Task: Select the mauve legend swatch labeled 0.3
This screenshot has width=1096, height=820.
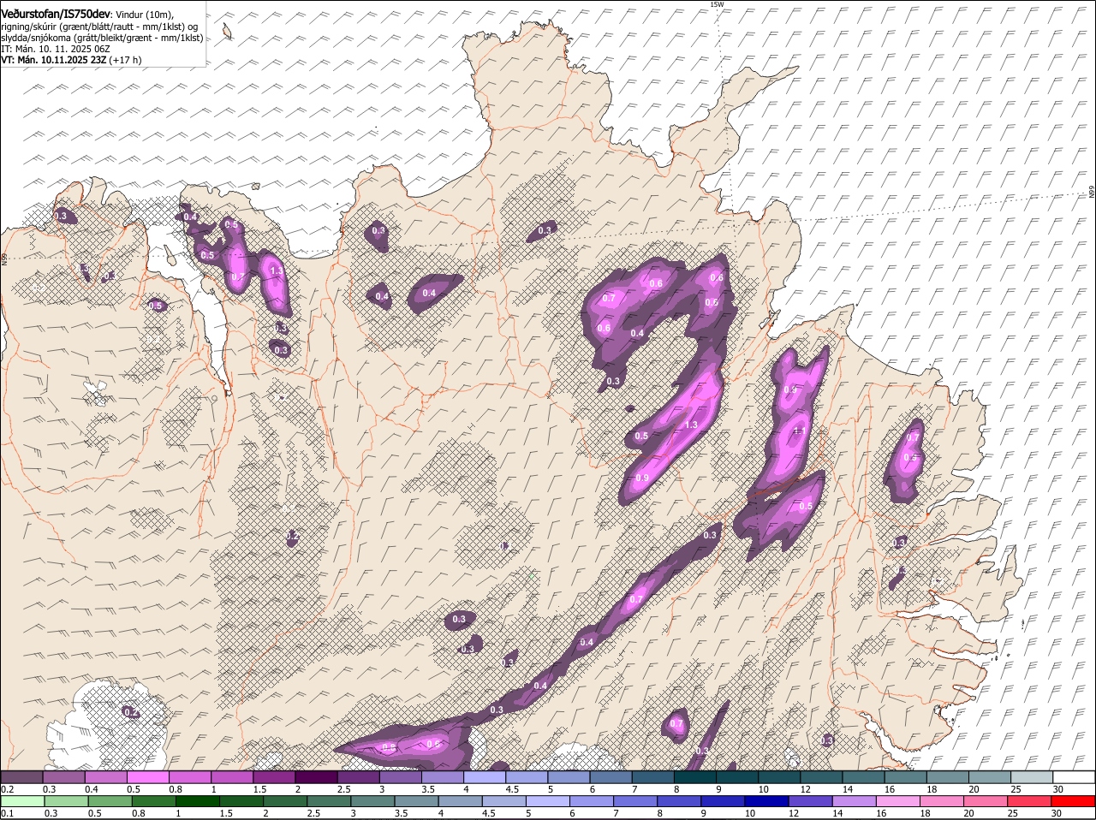Action: pyautogui.click(x=64, y=776)
